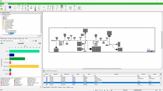Viewport: 163px width, 91px height.
Task: Click the table view icon in Insight toolbar
Action: pos(33,41)
